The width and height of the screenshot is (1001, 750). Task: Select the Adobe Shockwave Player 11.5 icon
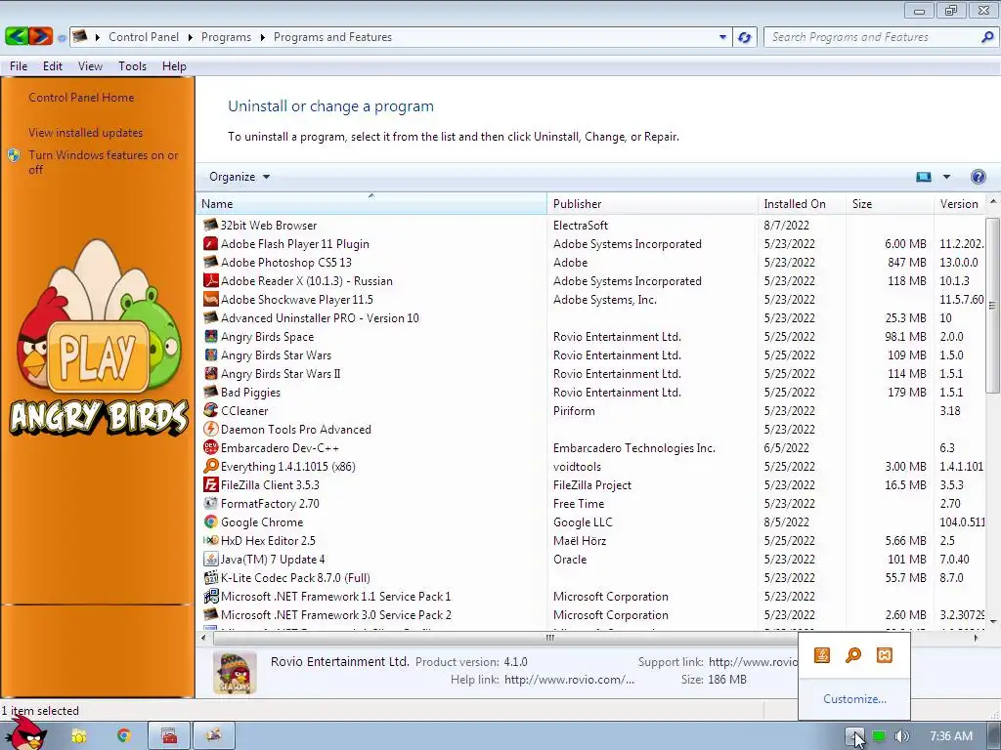click(x=210, y=299)
